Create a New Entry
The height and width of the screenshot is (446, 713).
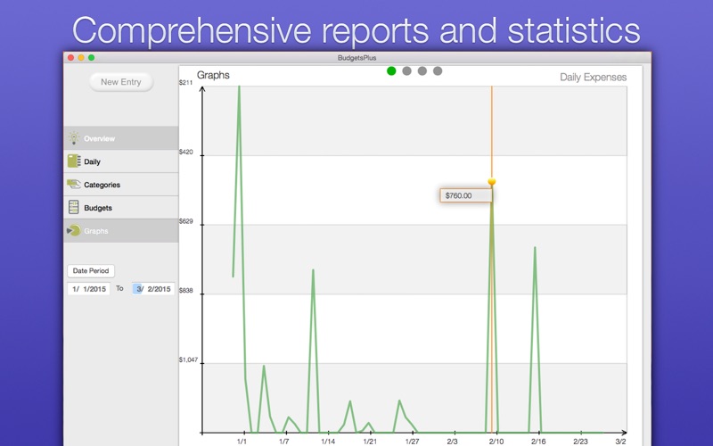[x=121, y=82]
